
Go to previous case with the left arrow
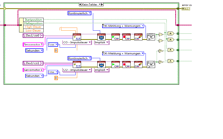pos(80,4)
